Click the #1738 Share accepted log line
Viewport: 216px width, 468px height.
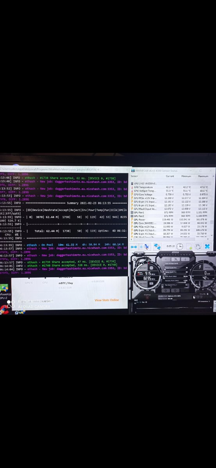(x=58, y=178)
